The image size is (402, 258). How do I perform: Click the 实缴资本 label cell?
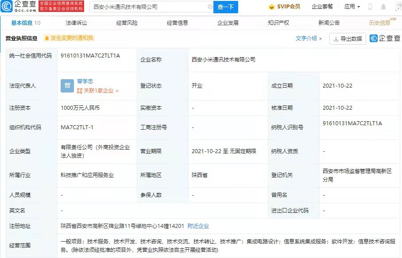click(162, 108)
